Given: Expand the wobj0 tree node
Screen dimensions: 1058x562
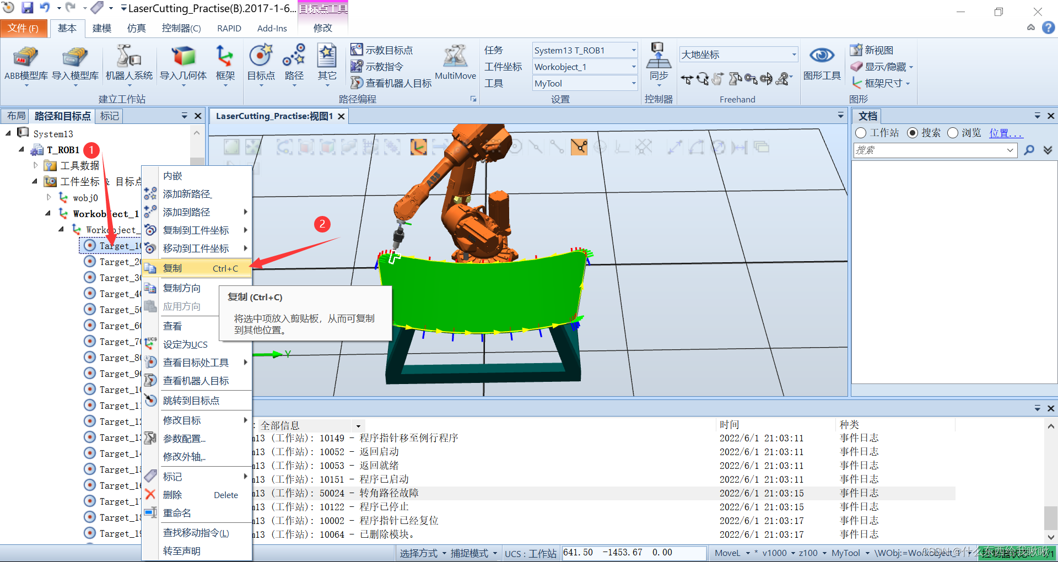Looking at the screenshot, I should (48, 197).
